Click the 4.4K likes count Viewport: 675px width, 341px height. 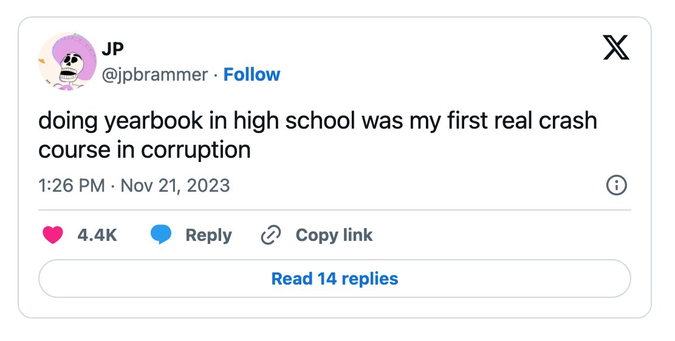pyautogui.click(x=97, y=235)
